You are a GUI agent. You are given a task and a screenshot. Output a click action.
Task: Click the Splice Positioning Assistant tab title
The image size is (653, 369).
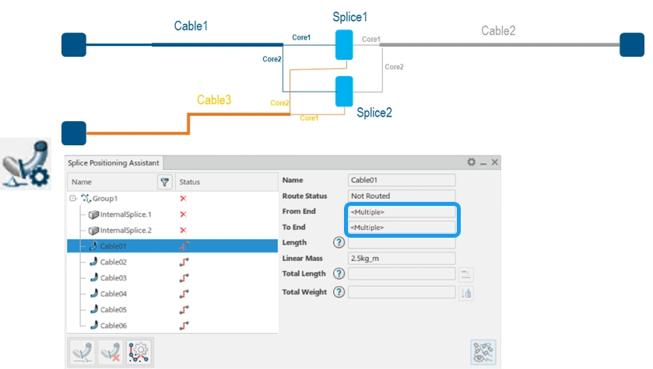pyautogui.click(x=114, y=163)
